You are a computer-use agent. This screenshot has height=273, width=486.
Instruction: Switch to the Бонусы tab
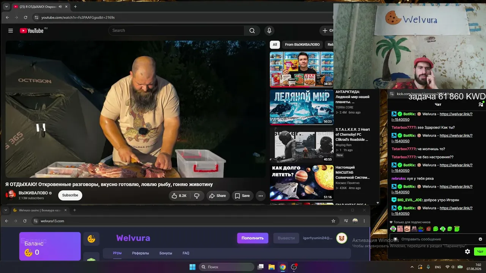coord(166,253)
